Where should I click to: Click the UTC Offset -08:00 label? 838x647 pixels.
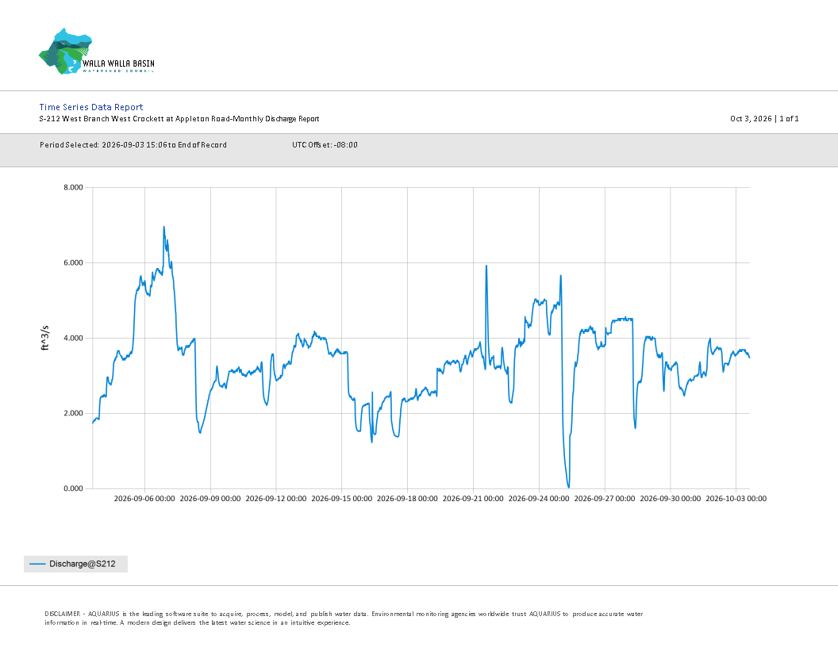[x=325, y=144]
